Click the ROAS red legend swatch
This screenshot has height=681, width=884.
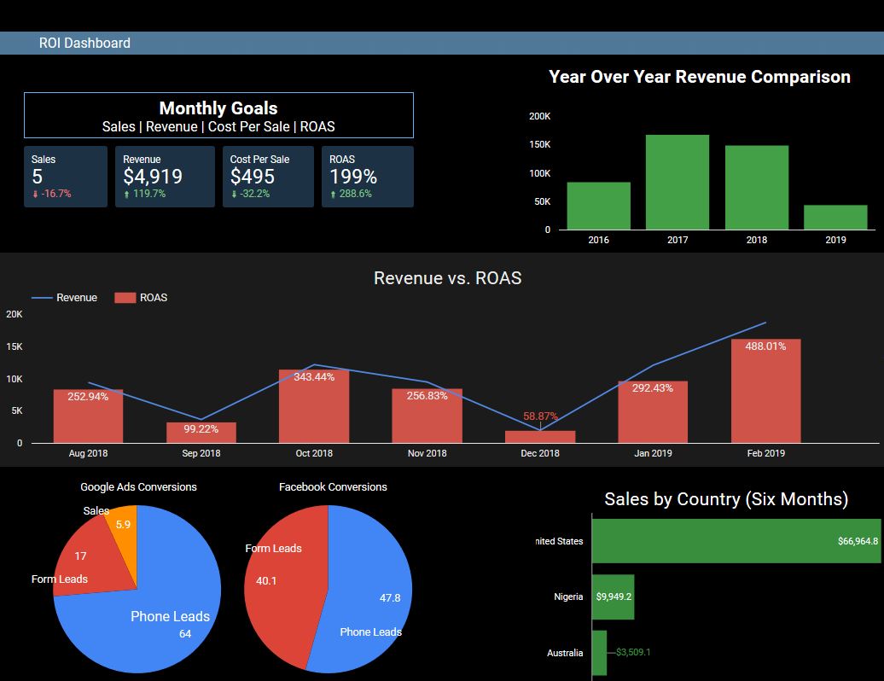(125, 298)
